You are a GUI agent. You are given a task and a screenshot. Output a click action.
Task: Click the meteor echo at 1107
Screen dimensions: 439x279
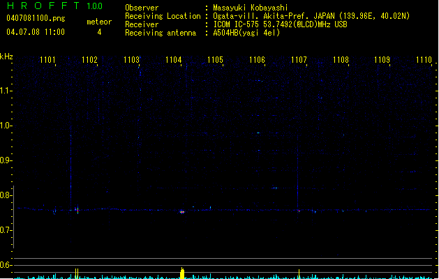299,211
